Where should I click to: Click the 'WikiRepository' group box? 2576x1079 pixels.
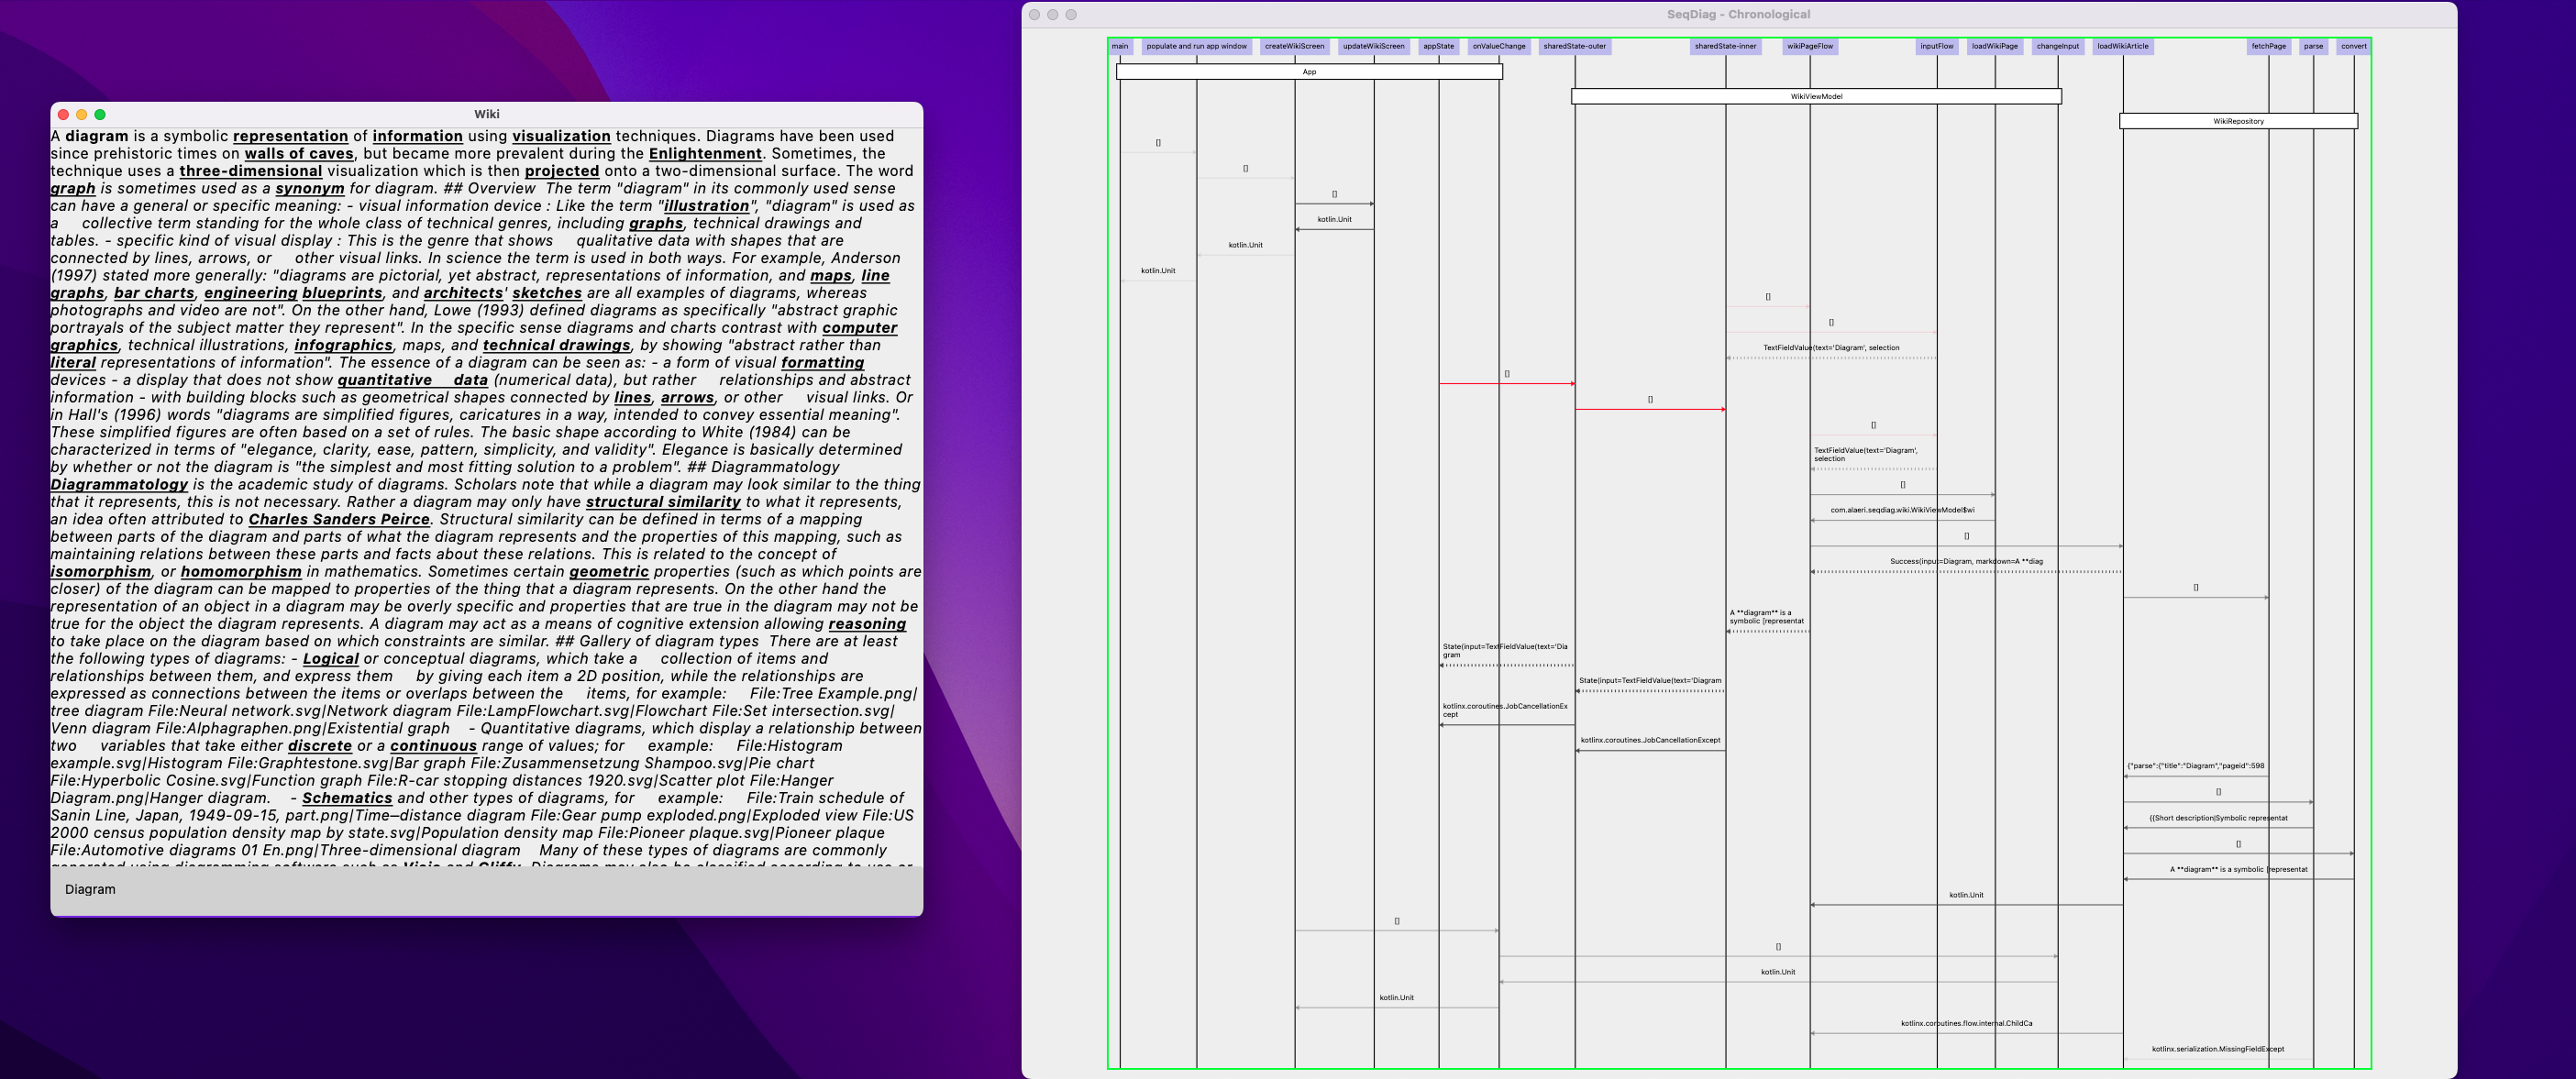tap(2238, 121)
